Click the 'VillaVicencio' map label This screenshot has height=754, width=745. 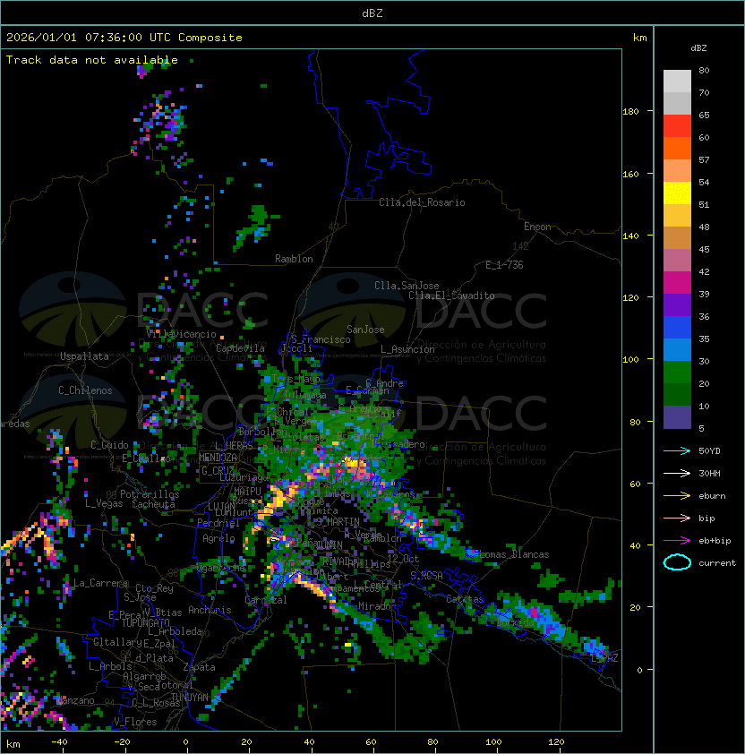(x=181, y=334)
